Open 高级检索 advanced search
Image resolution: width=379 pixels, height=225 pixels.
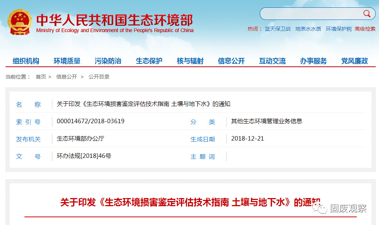[365, 29]
